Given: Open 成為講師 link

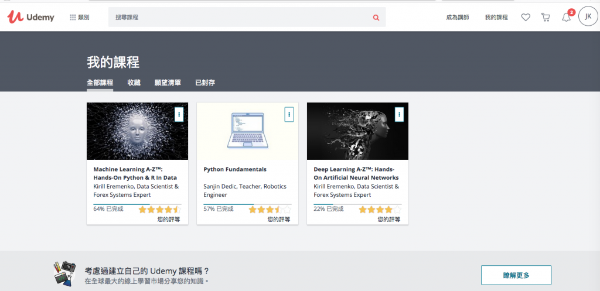Looking at the screenshot, I should [x=457, y=17].
